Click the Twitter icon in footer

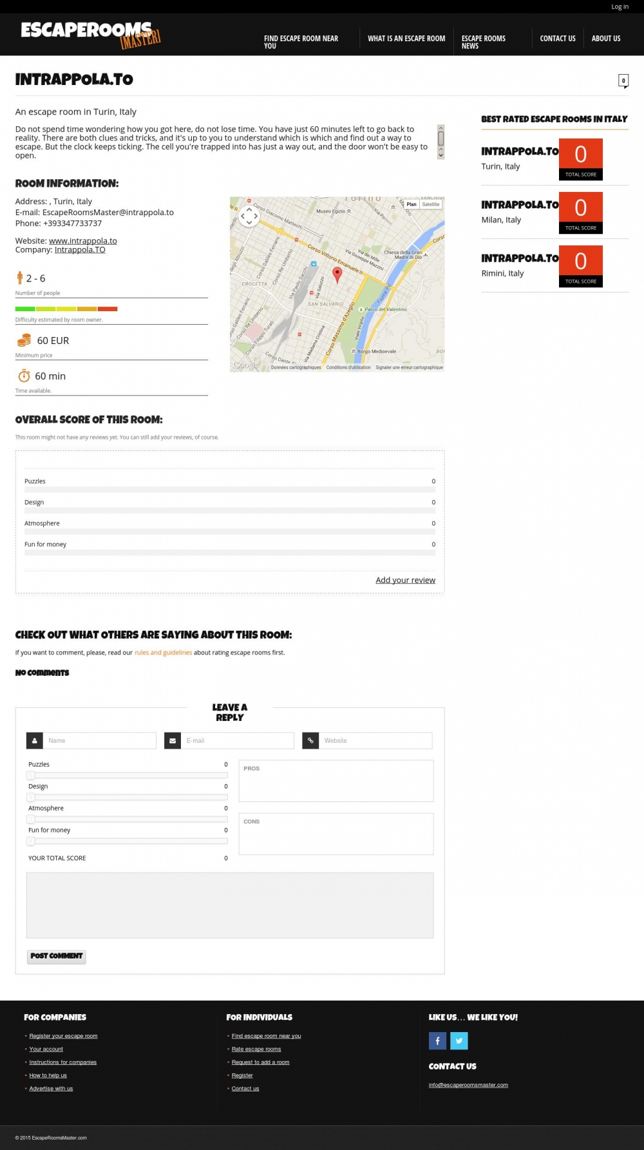tap(459, 1040)
